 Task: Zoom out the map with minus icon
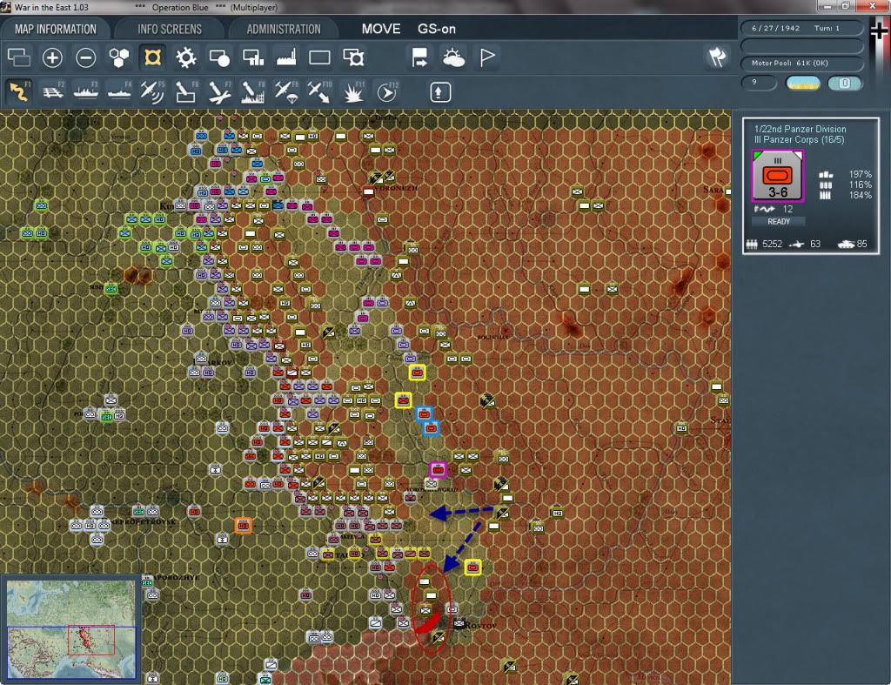tap(86, 57)
